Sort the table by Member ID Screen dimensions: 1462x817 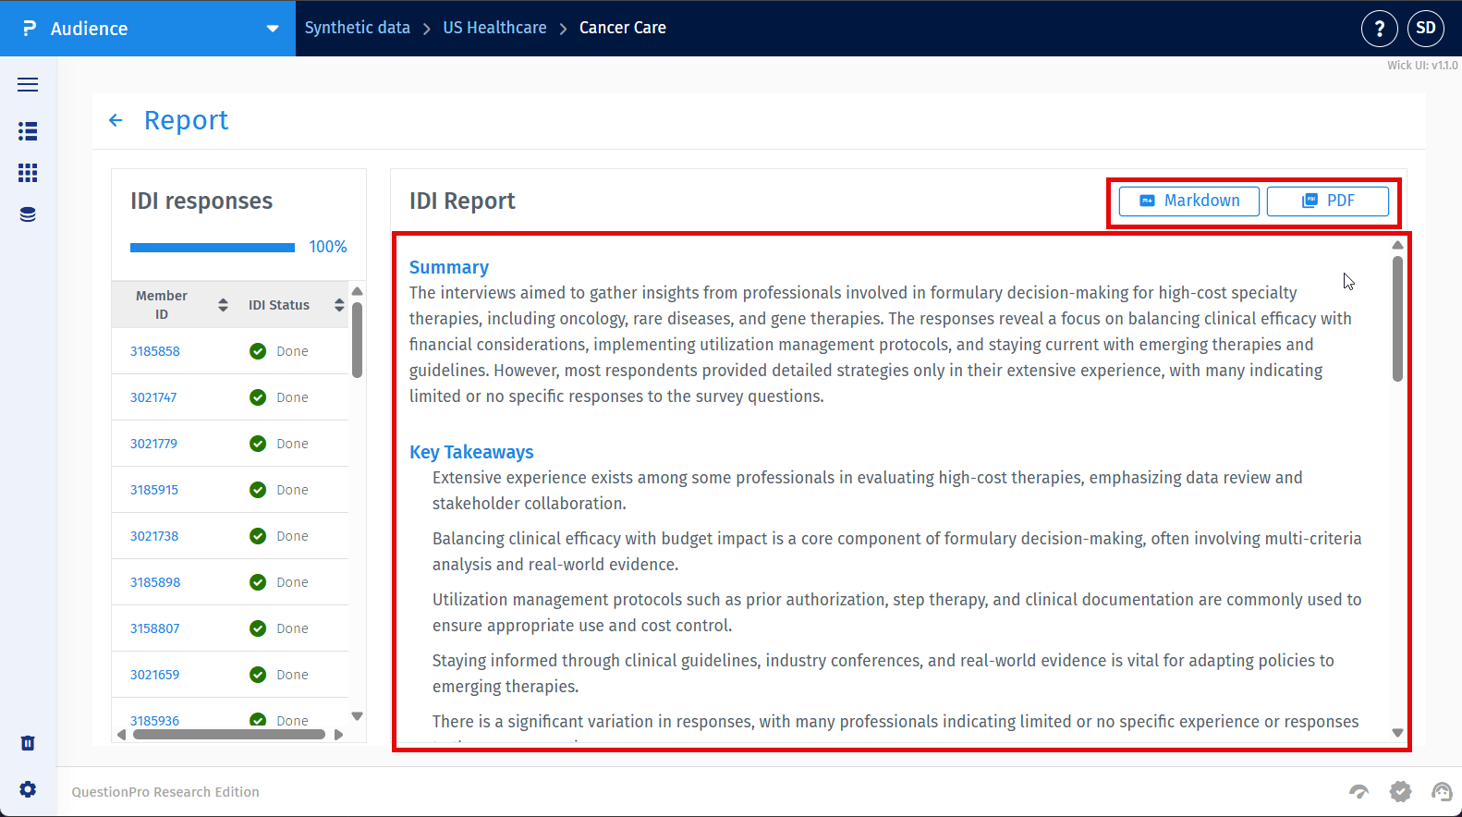(x=223, y=305)
